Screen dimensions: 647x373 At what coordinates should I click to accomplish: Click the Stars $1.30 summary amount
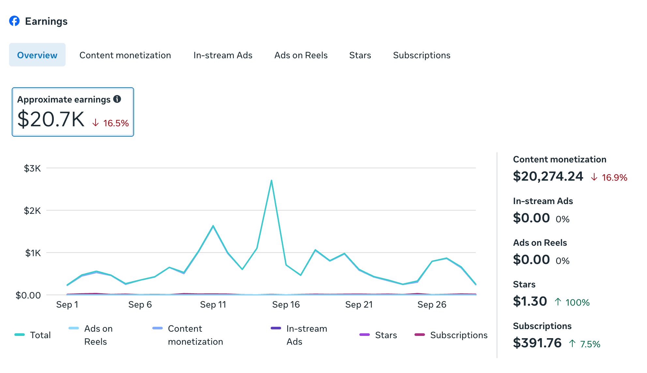[x=530, y=301]
